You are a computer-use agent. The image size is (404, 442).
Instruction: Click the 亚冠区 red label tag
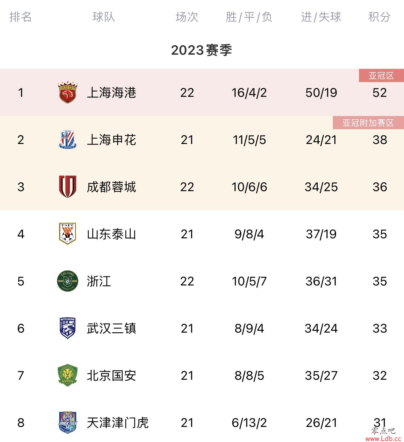[381, 76]
